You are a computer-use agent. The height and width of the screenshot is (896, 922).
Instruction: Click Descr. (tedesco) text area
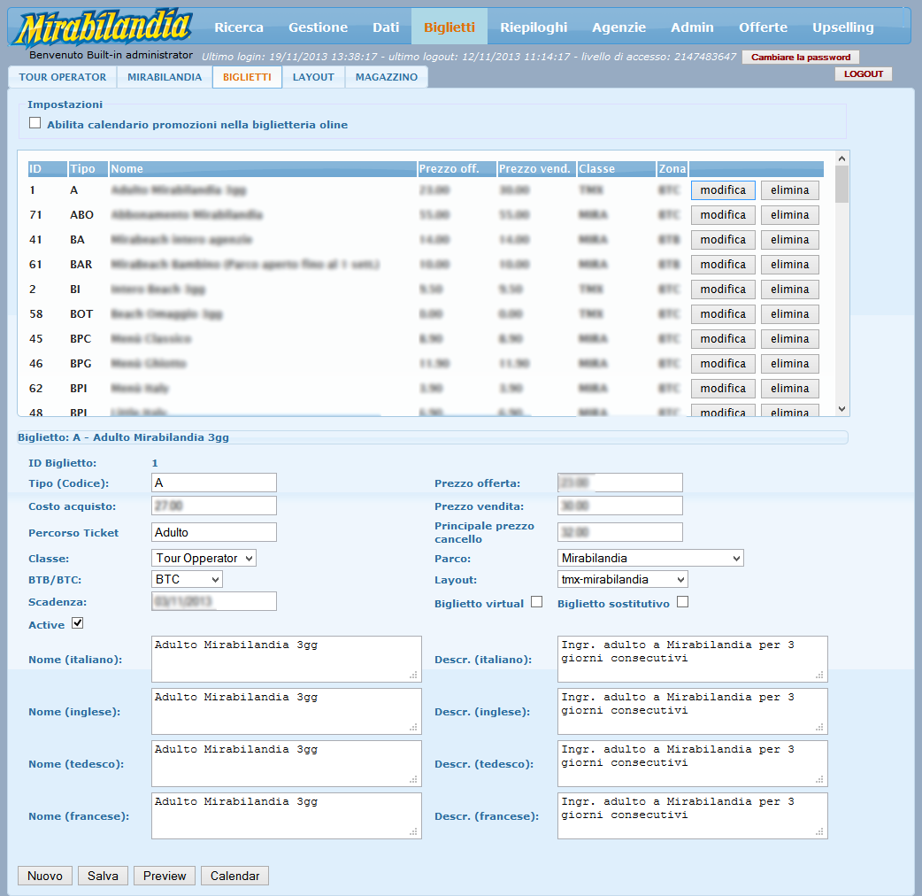pos(693,763)
